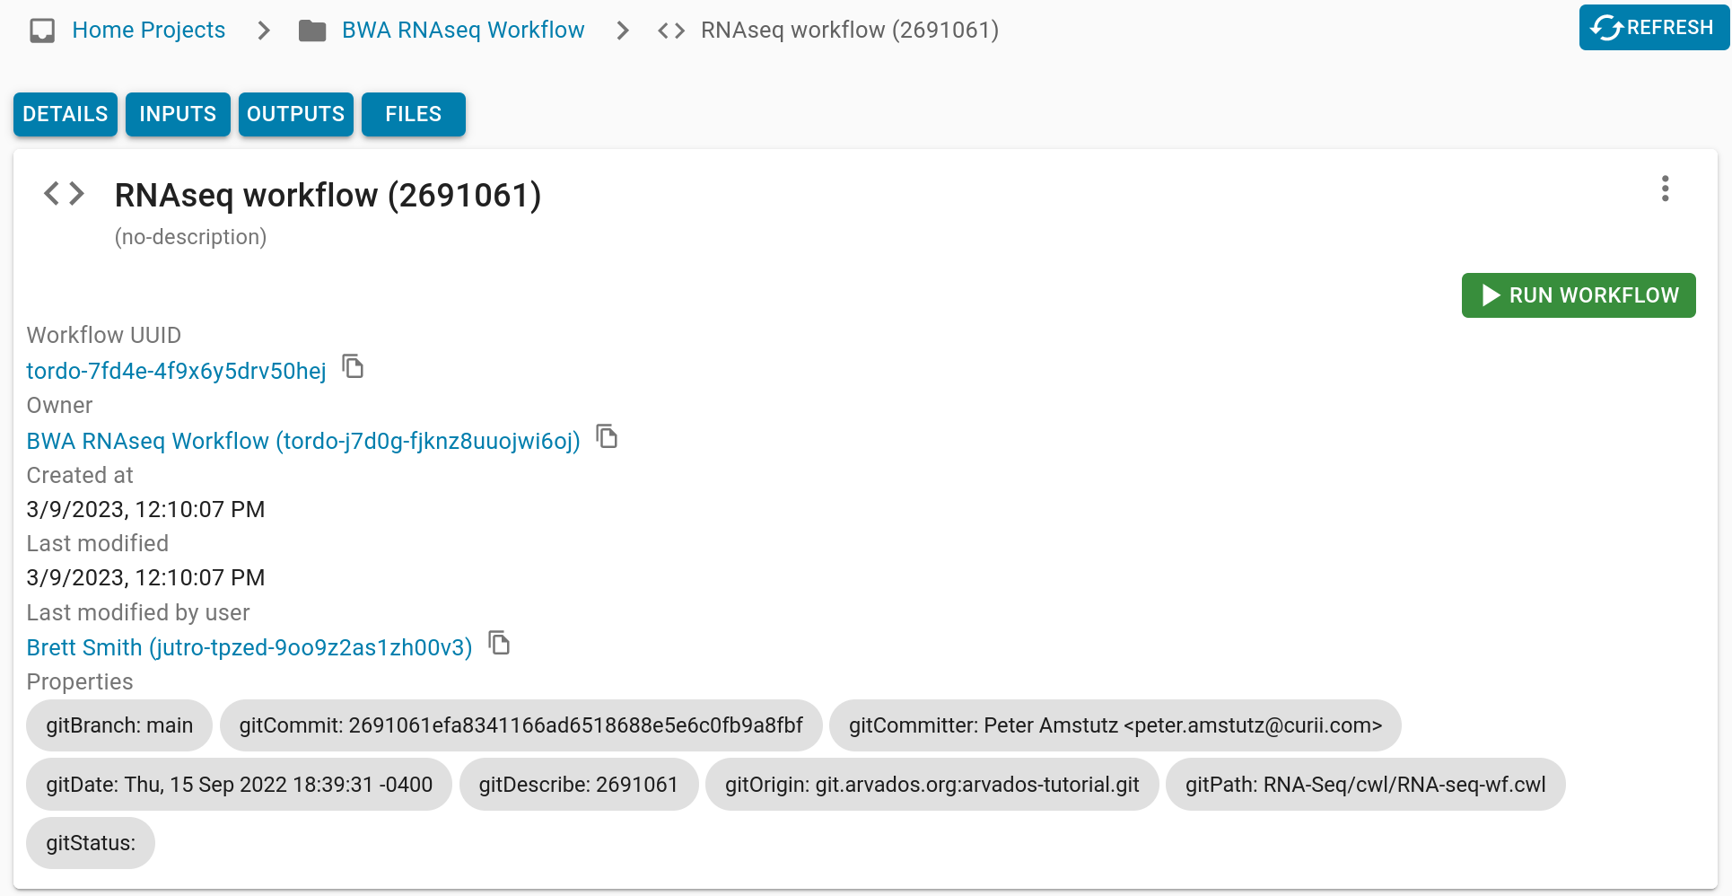Run the RNAseq workflow
1732x896 pixels.
click(1578, 295)
